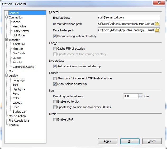Click folder icon beside Data folder path
The image size is (167, 149).
tap(157, 30)
